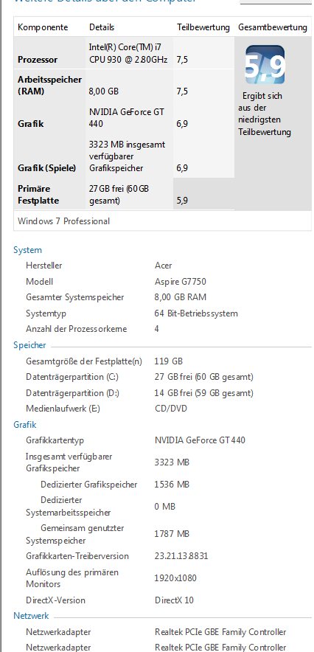The height and width of the screenshot is (652, 314).
Task: Click the Intel Core i7 CPU details text
Action: 128,53
